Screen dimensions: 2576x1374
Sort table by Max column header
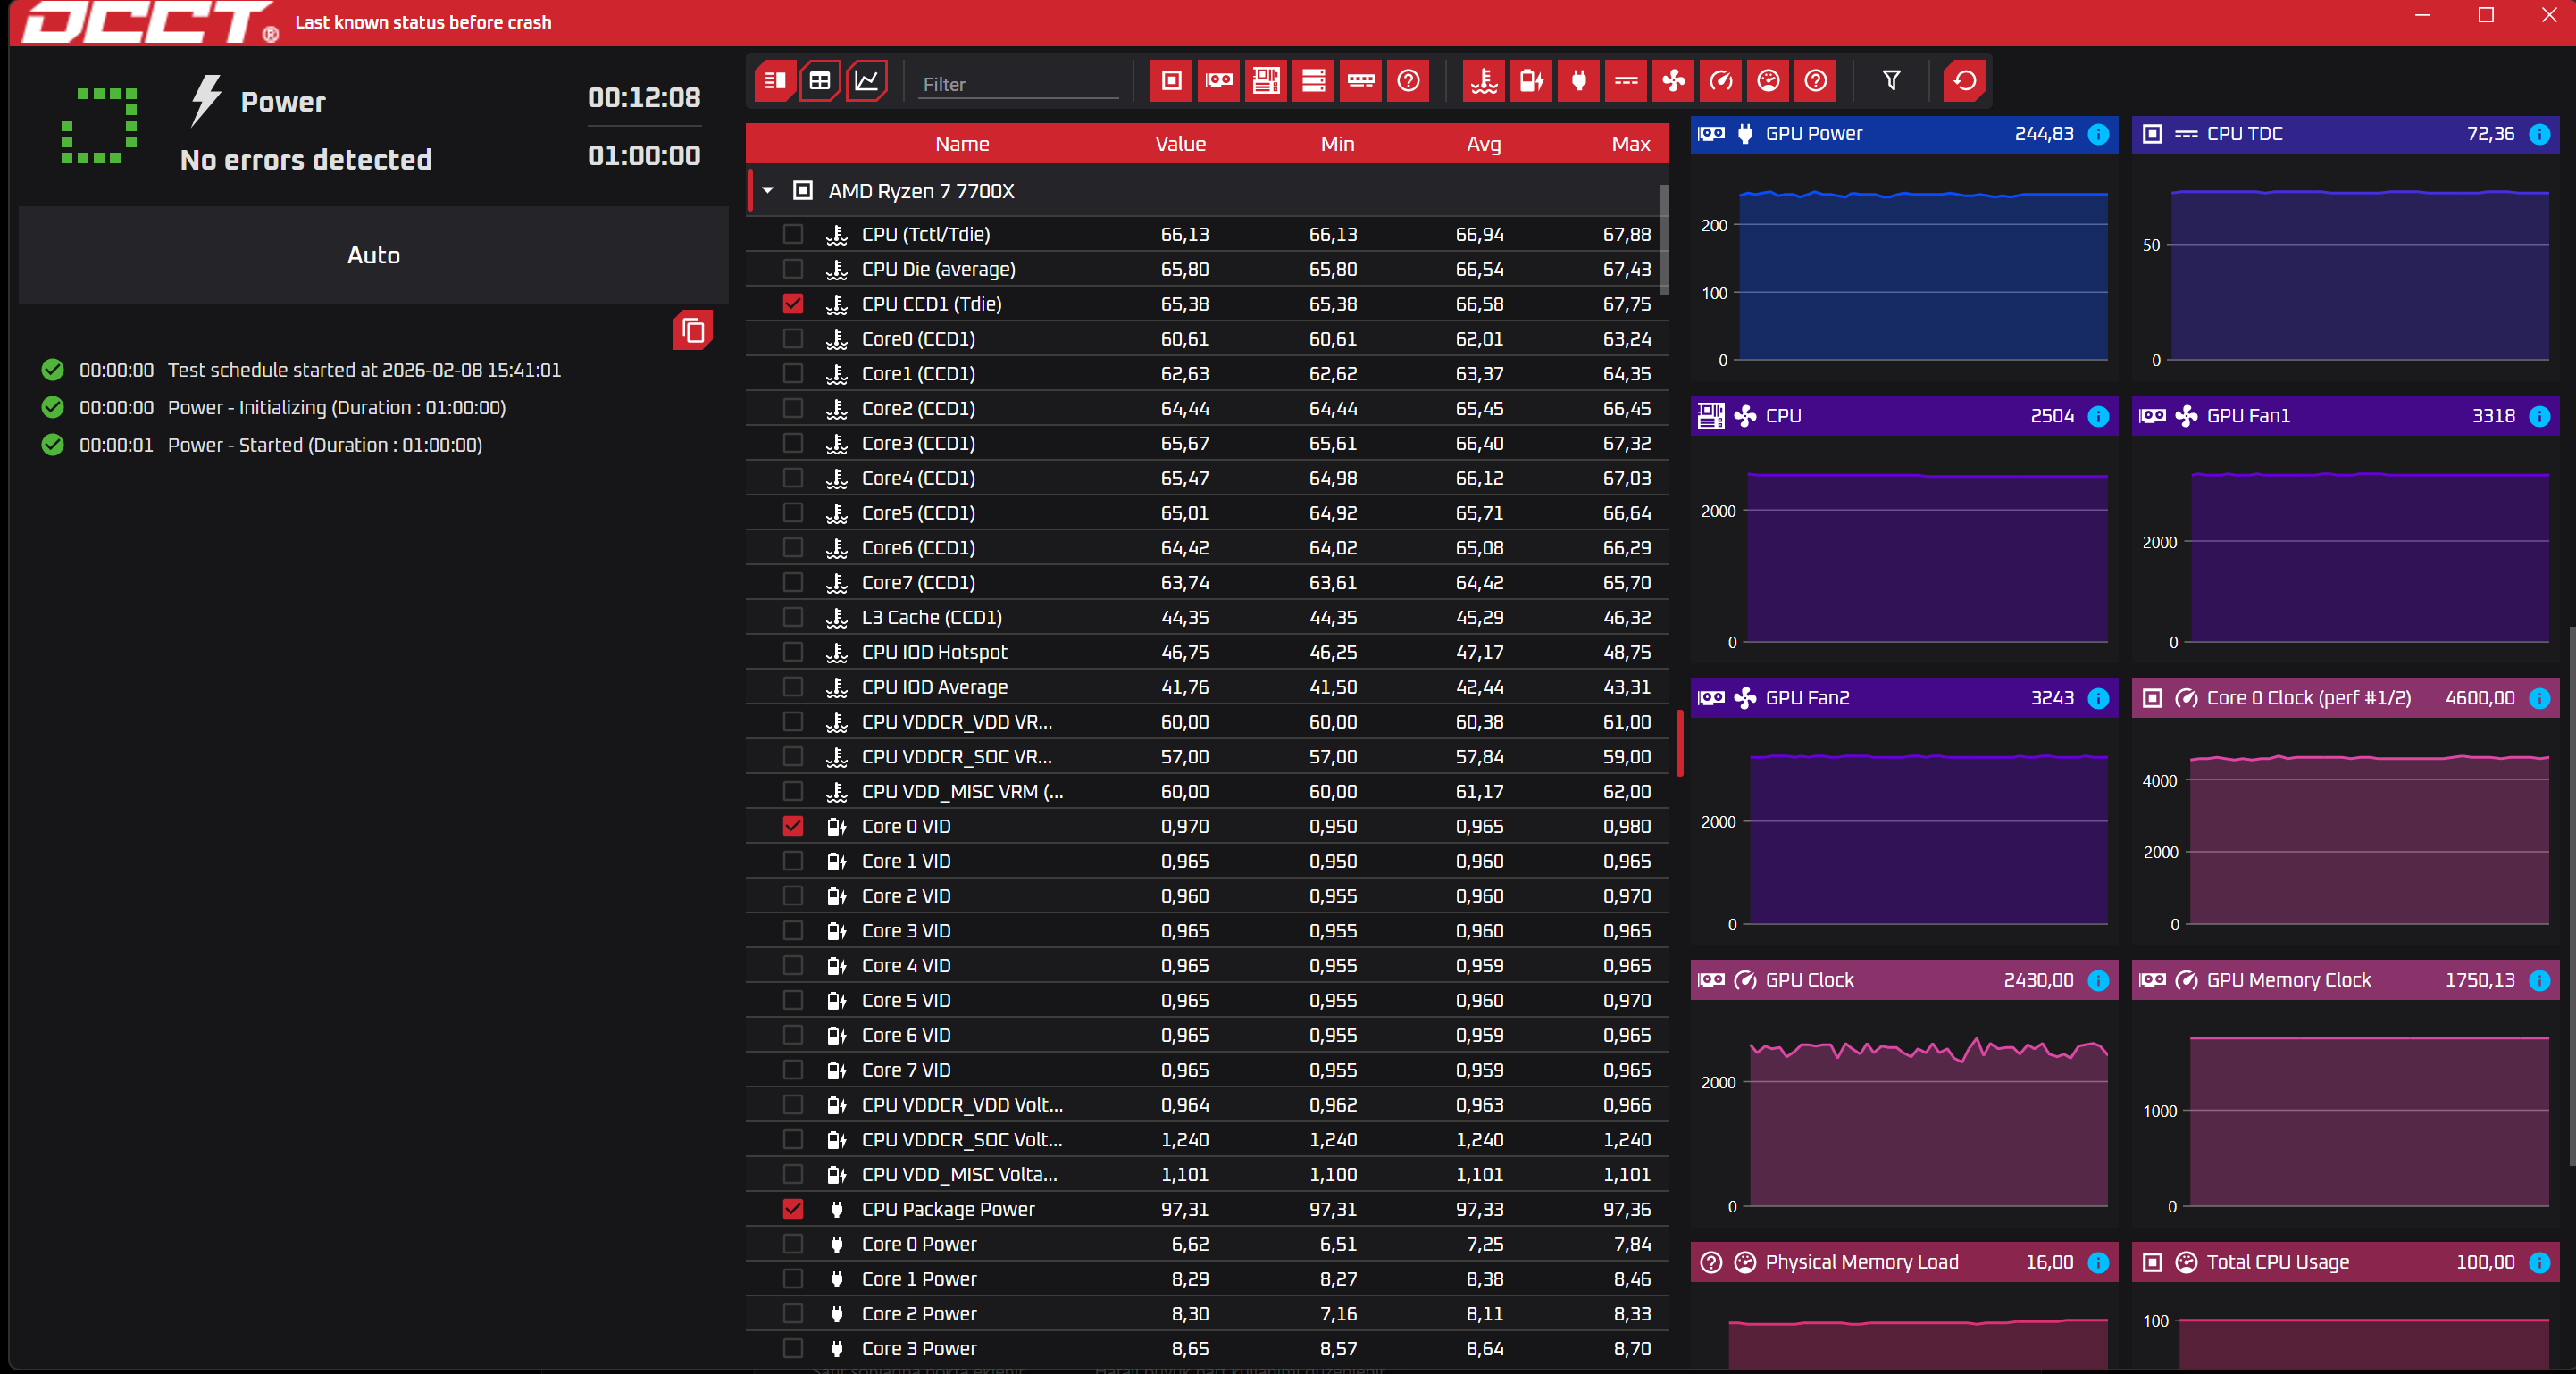(x=1631, y=144)
